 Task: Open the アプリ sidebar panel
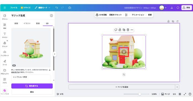(x=5, y=81)
